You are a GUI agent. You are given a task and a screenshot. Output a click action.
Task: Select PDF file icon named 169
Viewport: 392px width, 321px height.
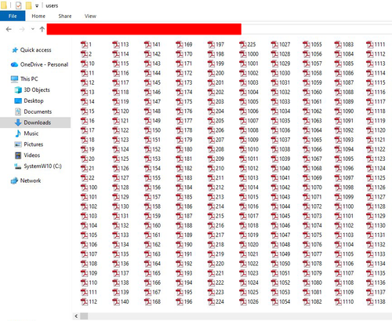pyautogui.click(x=180, y=45)
